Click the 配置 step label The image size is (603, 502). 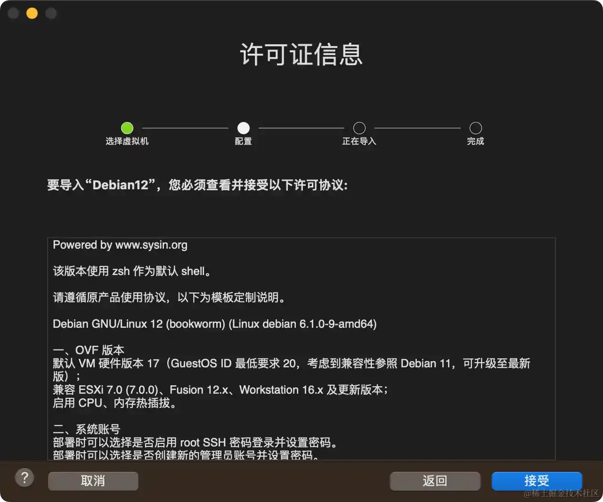[244, 141]
